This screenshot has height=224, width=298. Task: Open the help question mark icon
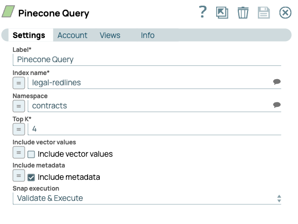click(x=203, y=12)
